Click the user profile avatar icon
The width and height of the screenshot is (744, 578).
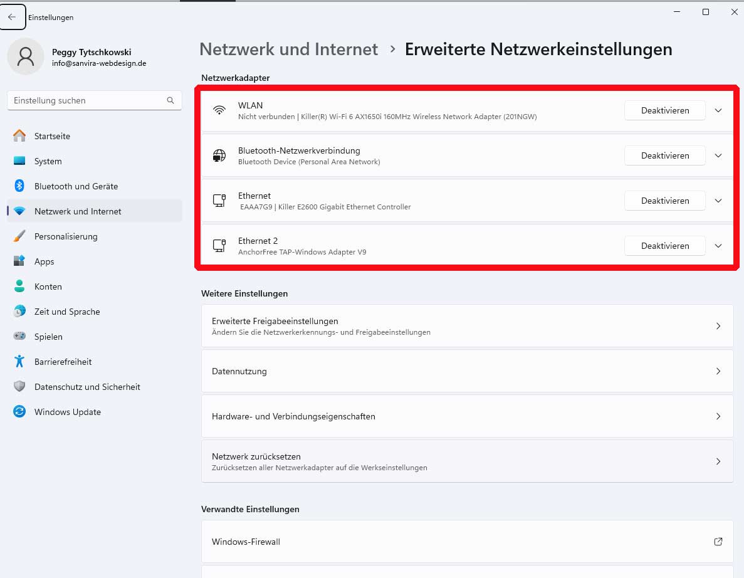pos(26,56)
